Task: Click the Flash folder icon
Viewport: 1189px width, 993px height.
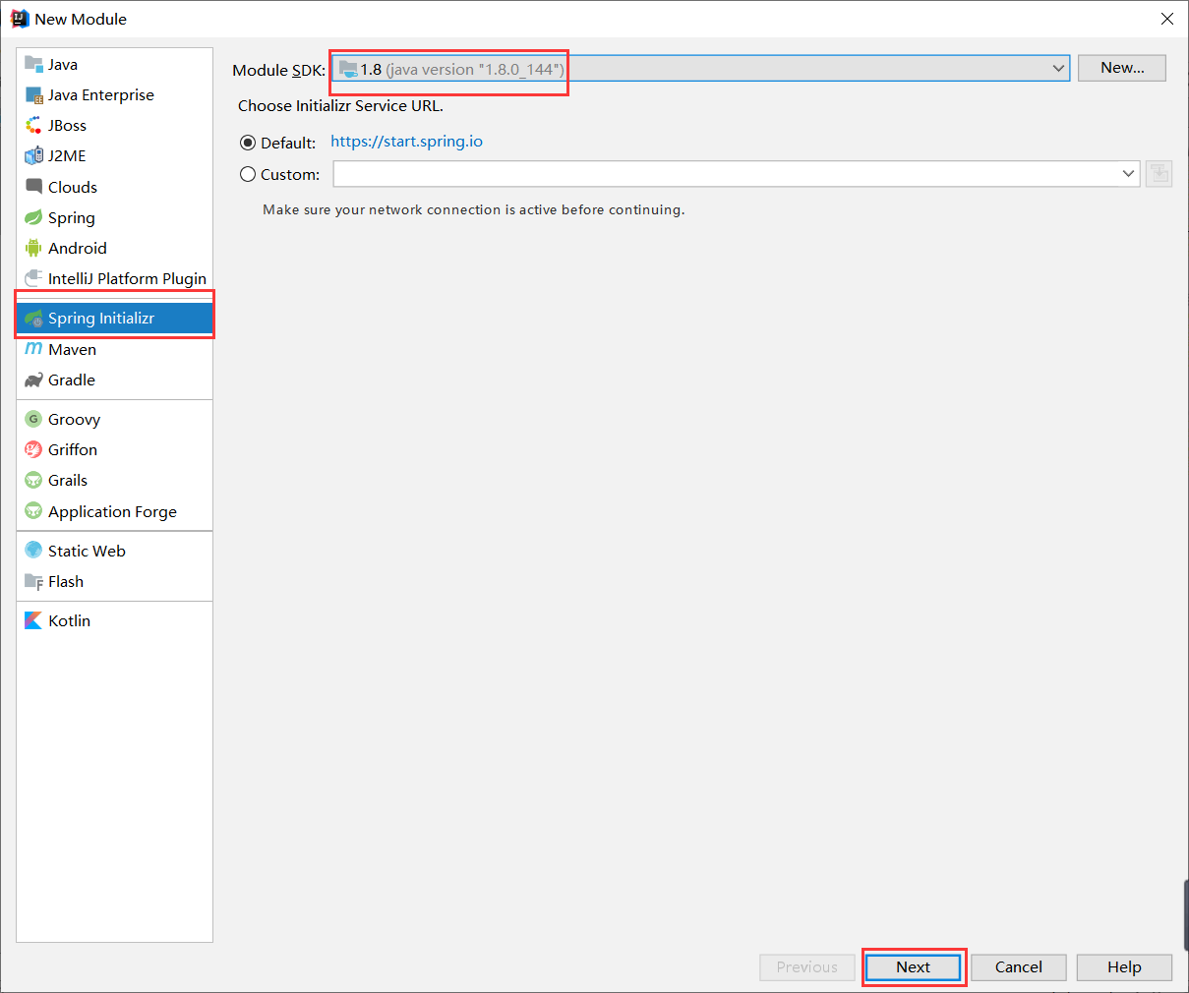Action: coord(33,582)
